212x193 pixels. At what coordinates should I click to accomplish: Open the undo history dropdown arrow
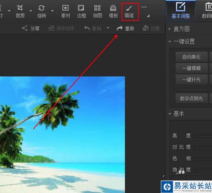click(x=108, y=28)
